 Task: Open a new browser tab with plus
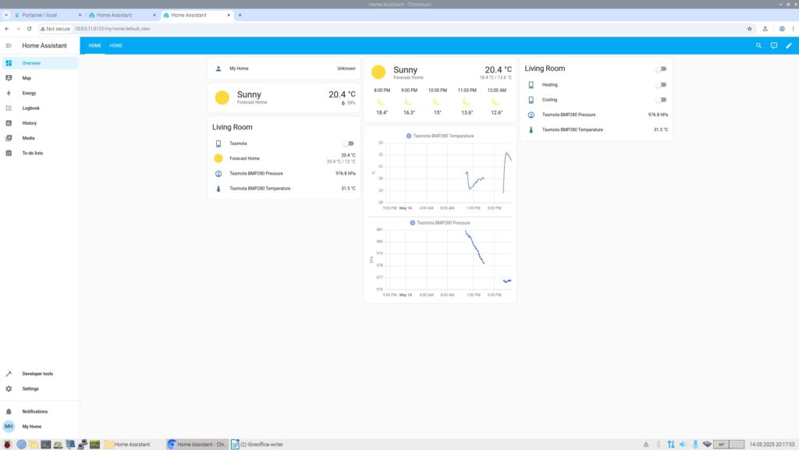240,16
